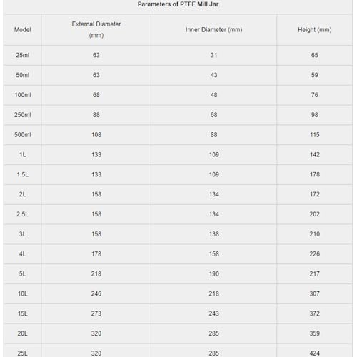Select the 500ml model row label
Image resolution: width=357 pixels, height=357 pixels.
(x=23, y=135)
